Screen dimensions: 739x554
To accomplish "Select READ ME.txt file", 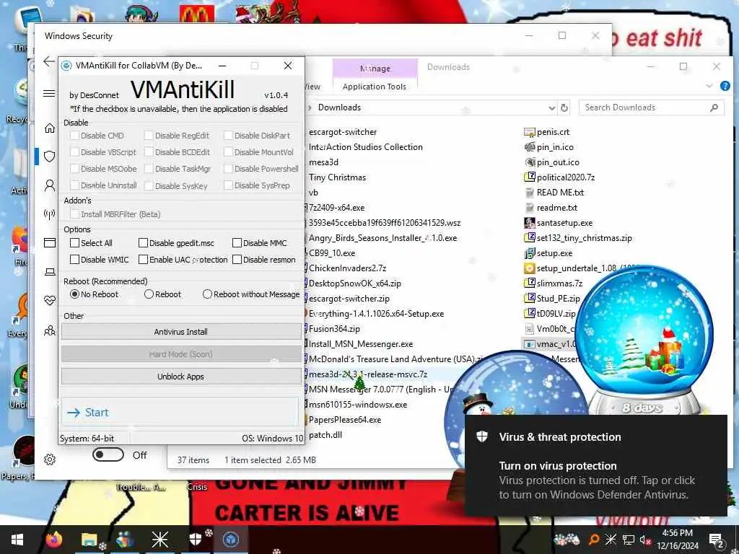I will (x=554, y=192).
